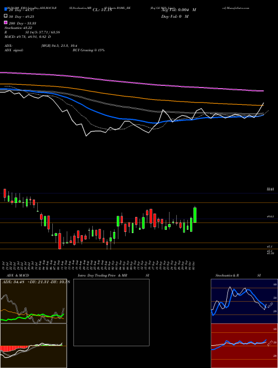Click the 'Avg Vol: 0.004 M' label

pyautogui.click(x=178, y=10)
